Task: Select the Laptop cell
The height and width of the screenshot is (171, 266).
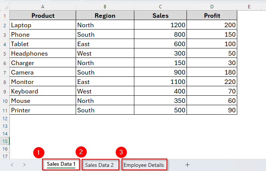Action: (x=43, y=25)
